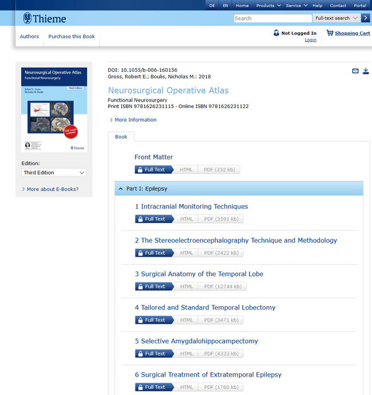Collapse the Part I: Epilepsy section
Screen dimensions: 372x395
[239, 188]
